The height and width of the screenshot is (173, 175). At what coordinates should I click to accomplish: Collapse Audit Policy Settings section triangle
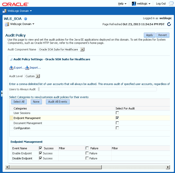coord(11,59)
